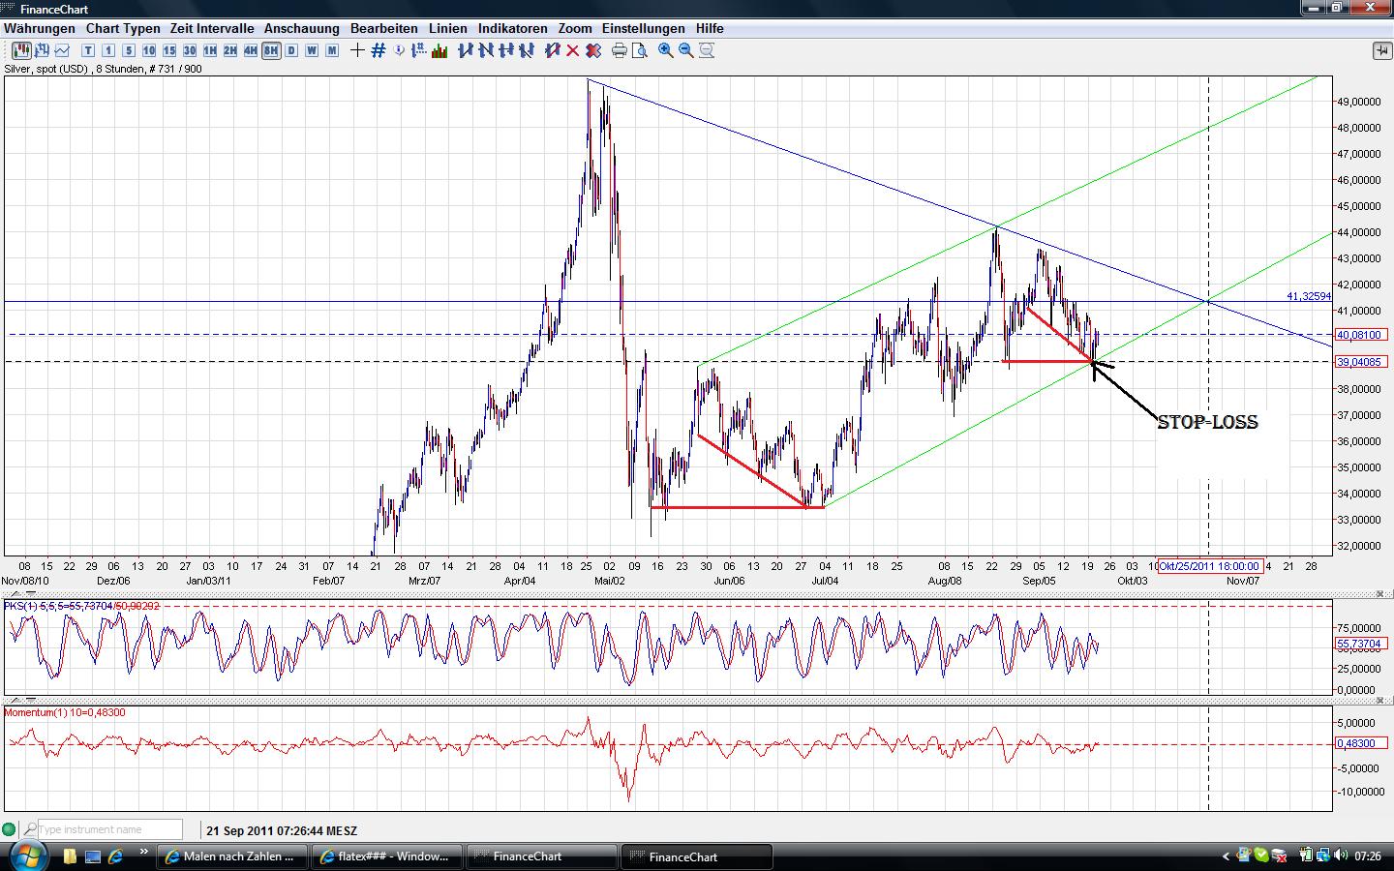The image size is (1394, 871).
Task: Switch to monthly 'M' interval
Action: point(332,50)
